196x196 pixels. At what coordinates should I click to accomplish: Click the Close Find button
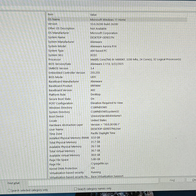pos(192,180)
